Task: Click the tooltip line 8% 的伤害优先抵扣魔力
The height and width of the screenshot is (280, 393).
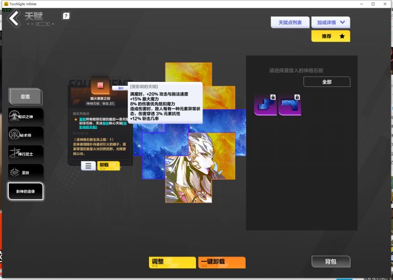Action: click(152, 104)
